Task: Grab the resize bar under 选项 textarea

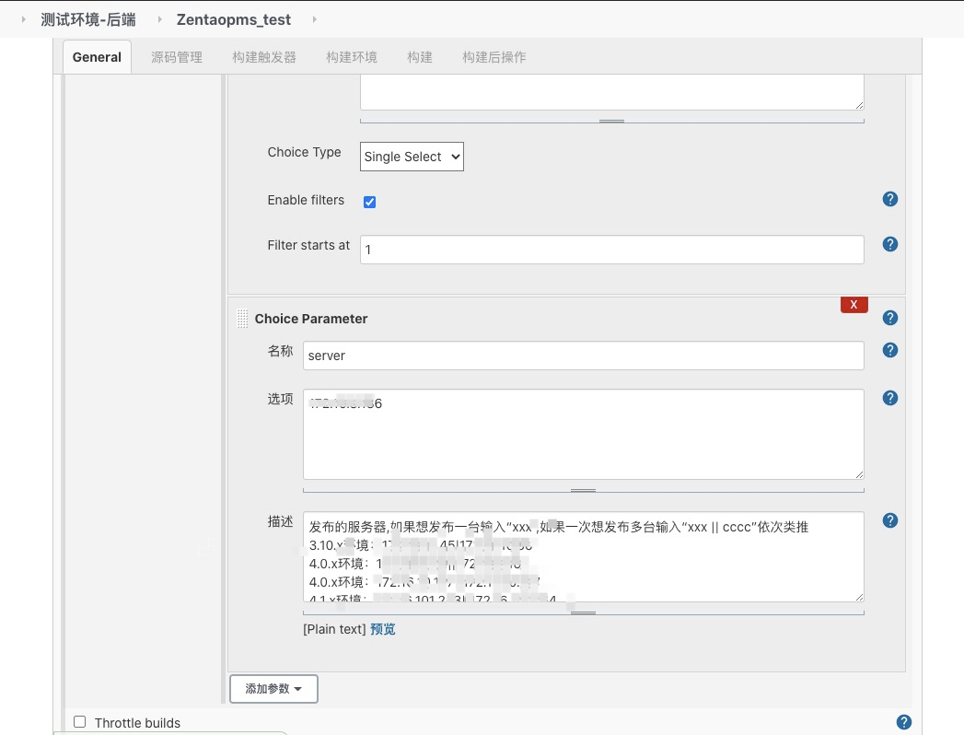Action: point(584,490)
